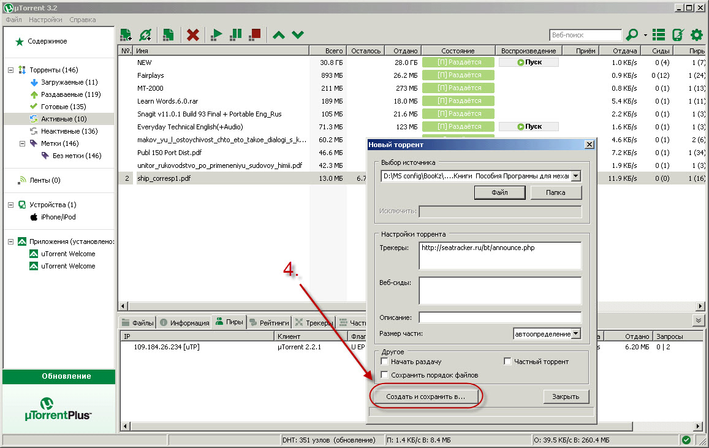
Task: Enable the Начать раздачу checkbox
Action: point(384,362)
